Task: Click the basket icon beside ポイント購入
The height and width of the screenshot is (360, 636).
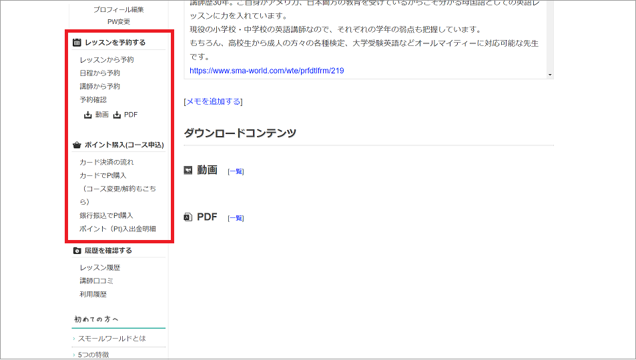Action: [77, 145]
